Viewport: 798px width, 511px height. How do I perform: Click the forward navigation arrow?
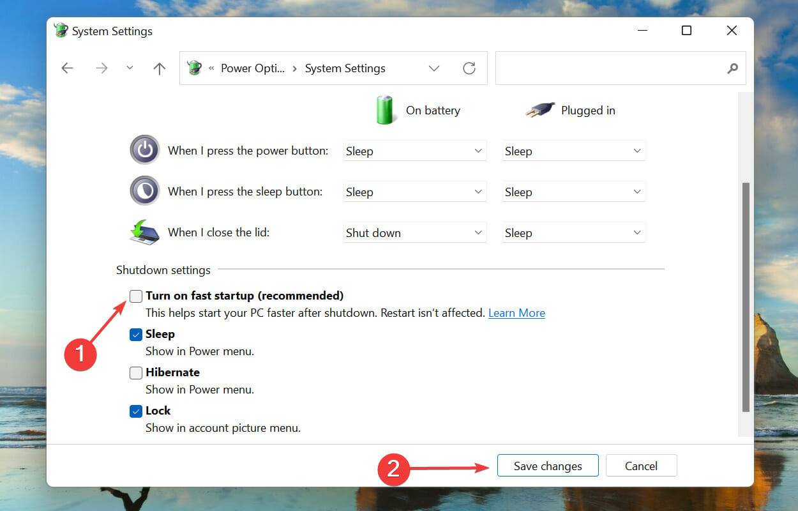click(102, 68)
